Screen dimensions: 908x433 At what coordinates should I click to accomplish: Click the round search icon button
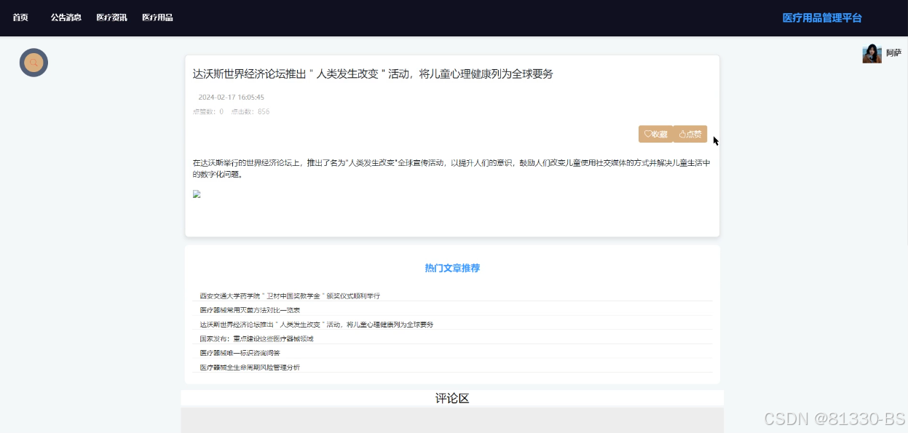pyautogui.click(x=33, y=63)
